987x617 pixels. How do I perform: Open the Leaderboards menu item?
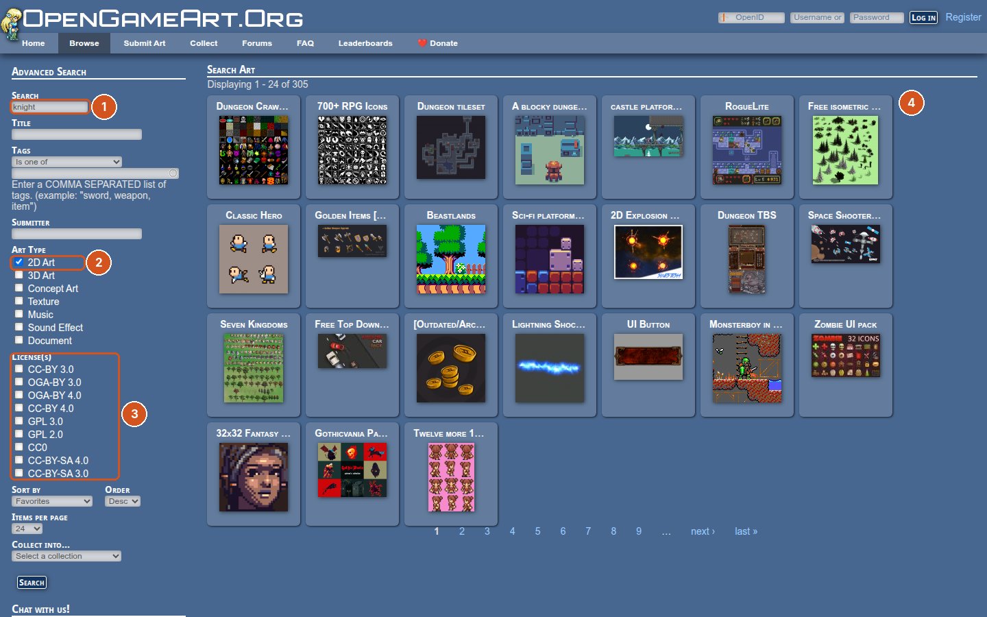[365, 43]
